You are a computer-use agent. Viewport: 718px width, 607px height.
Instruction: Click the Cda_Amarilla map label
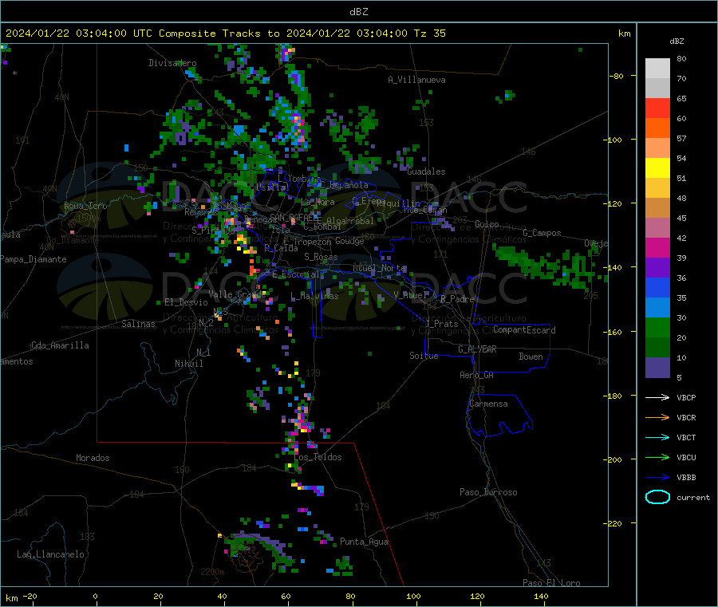[x=60, y=345]
